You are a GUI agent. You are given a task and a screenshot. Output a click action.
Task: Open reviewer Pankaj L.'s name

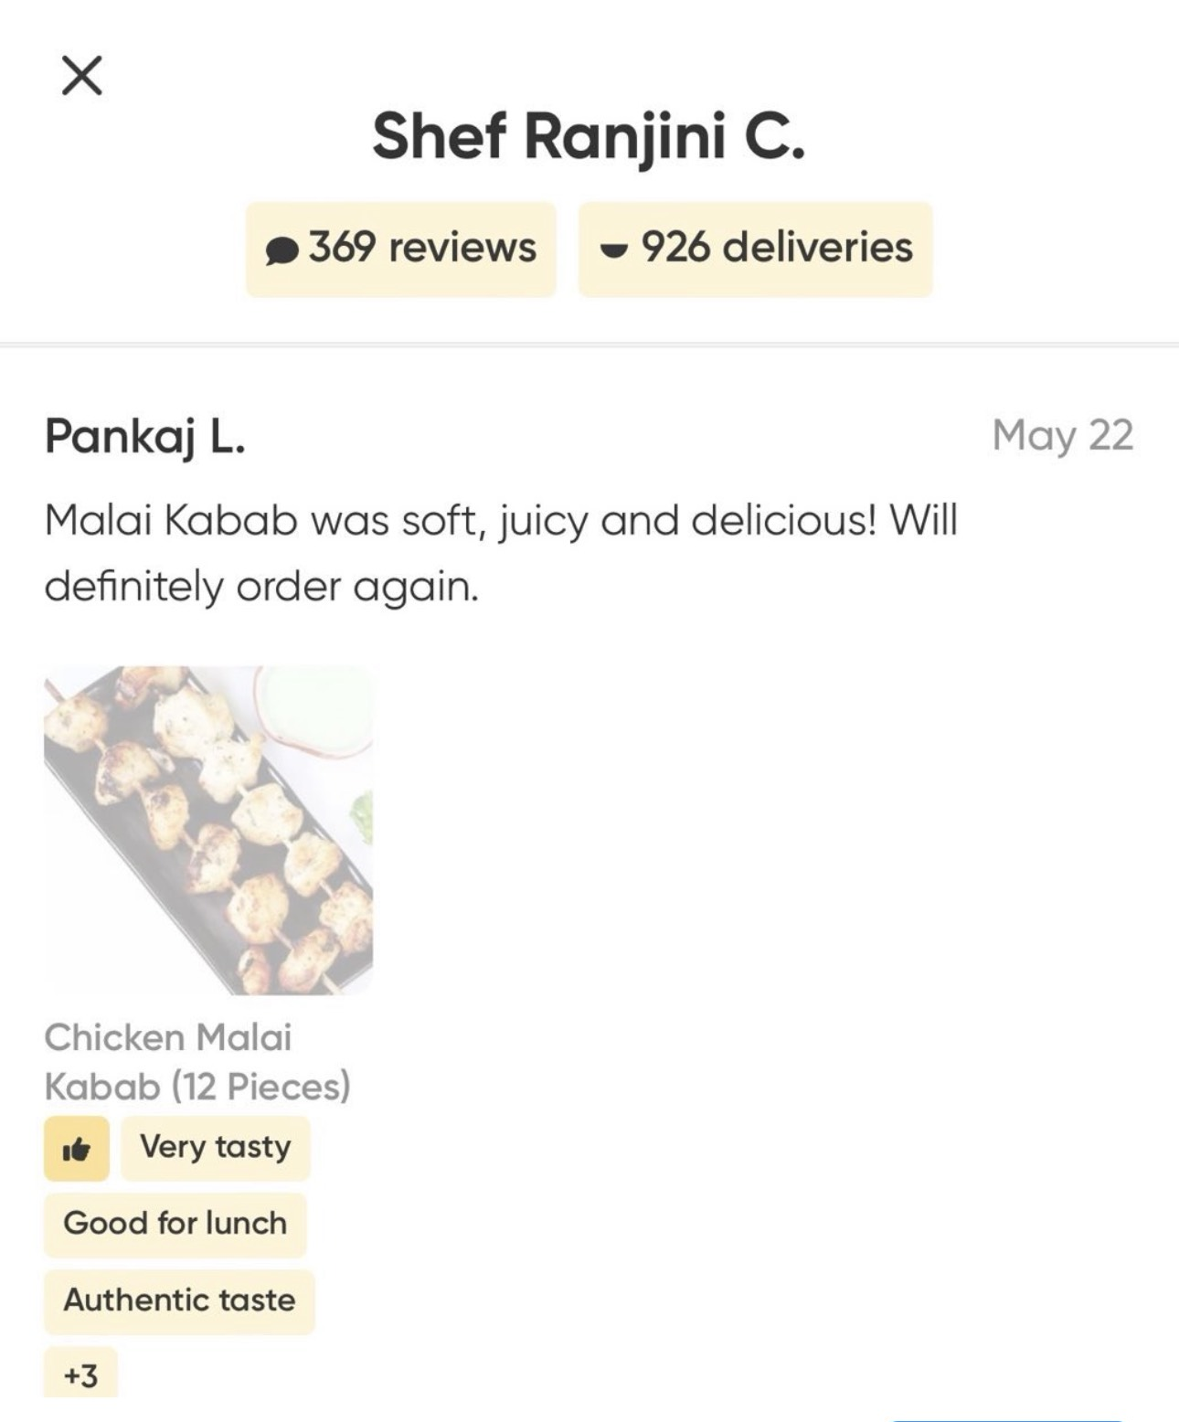(x=145, y=436)
